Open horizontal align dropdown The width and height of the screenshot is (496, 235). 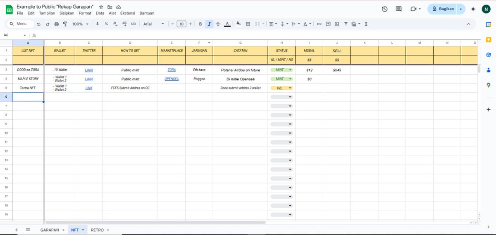[x=273, y=24]
